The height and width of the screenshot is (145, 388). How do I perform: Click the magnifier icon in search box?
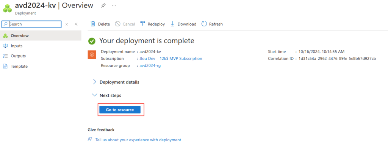coord(6,24)
